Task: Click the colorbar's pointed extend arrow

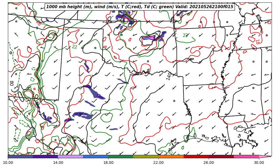Action: coord(265,156)
